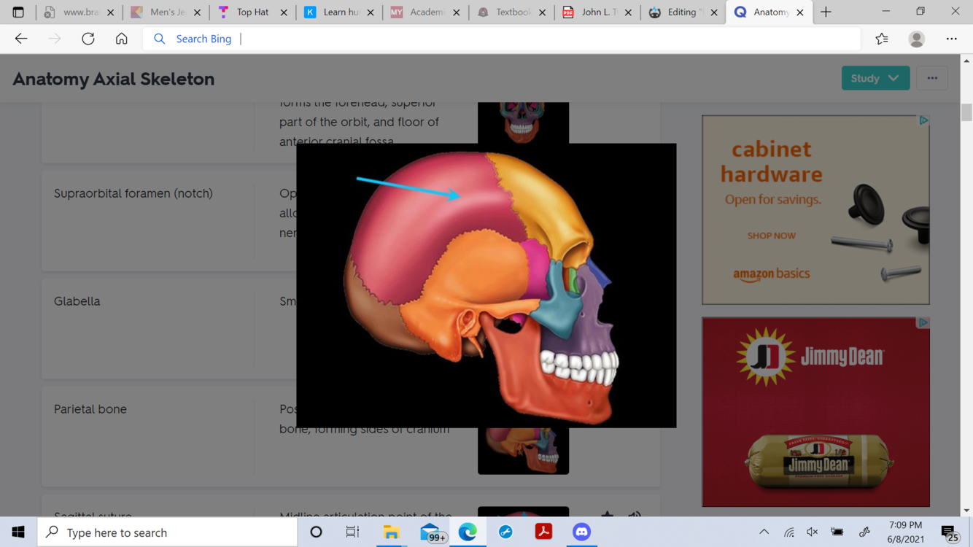Click the muted volume tray icon
Viewport: 973px width, 547px height.
coord(813,532)
